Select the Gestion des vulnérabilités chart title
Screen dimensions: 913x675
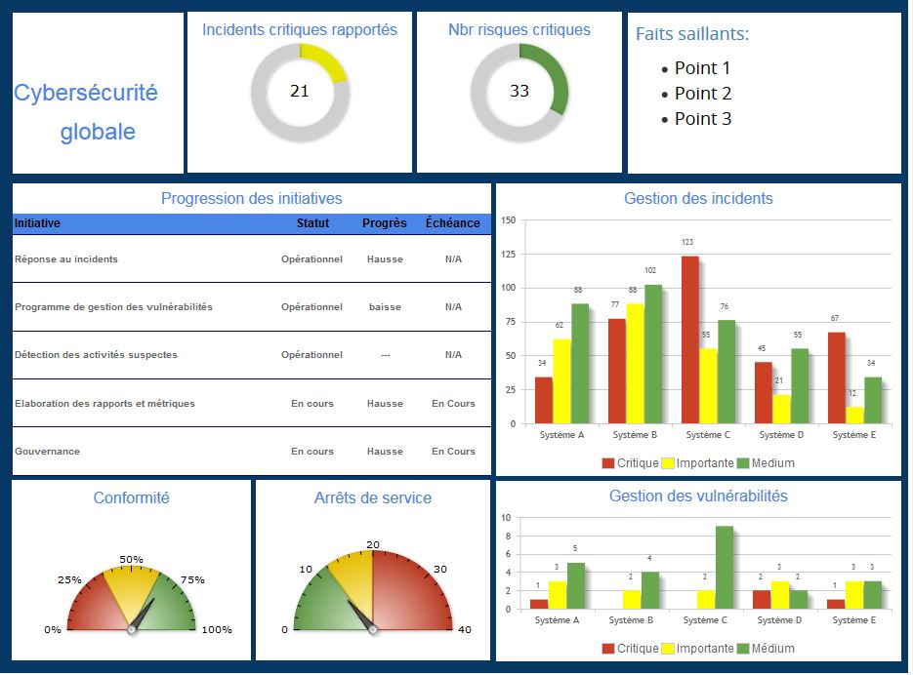(698, 496)
